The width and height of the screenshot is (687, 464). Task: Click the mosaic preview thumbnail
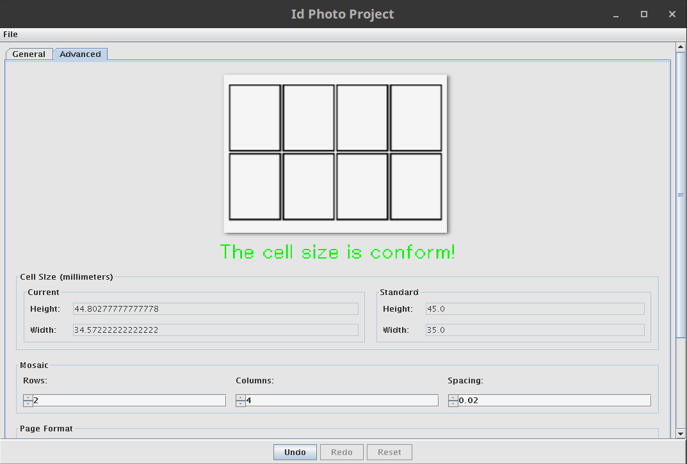point(335,154)
